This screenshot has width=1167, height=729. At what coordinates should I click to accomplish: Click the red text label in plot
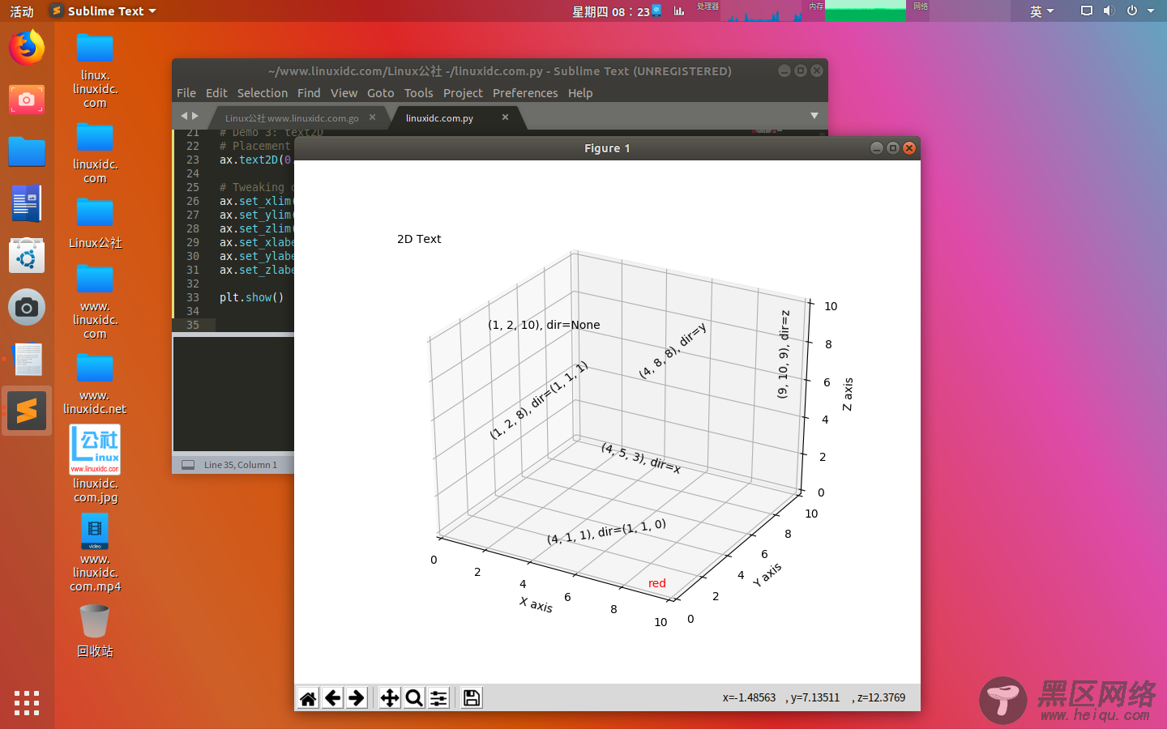coord(657,583)
